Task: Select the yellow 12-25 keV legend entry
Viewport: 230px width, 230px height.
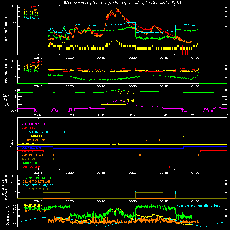Action: (x=31, y=13)
